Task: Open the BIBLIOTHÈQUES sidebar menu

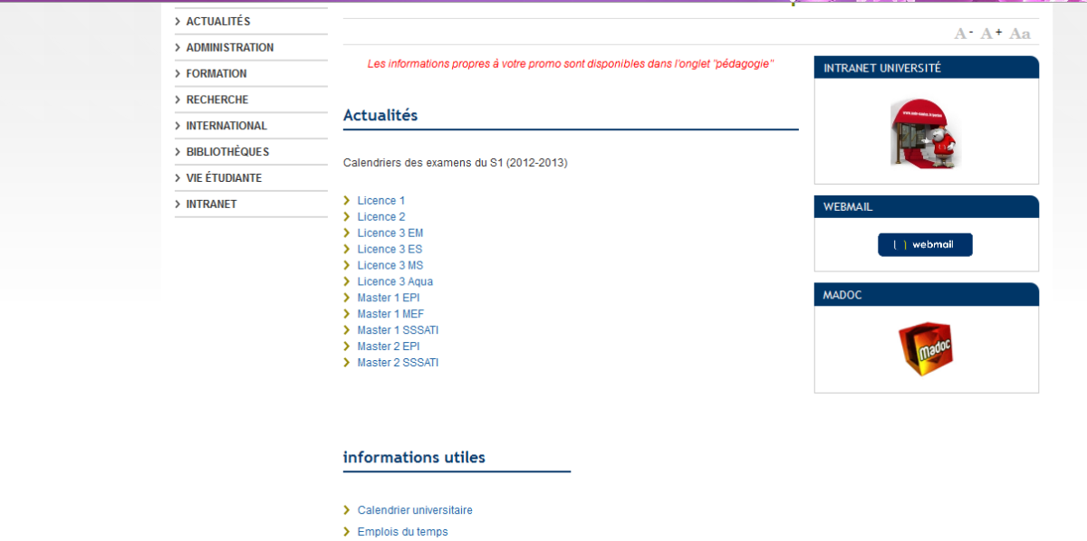Action: tap(227, 153)
